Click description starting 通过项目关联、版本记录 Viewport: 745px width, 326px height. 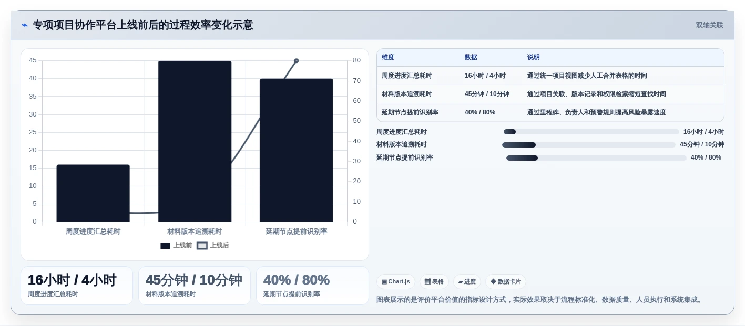pyautogui.click(x=597, y=94)
